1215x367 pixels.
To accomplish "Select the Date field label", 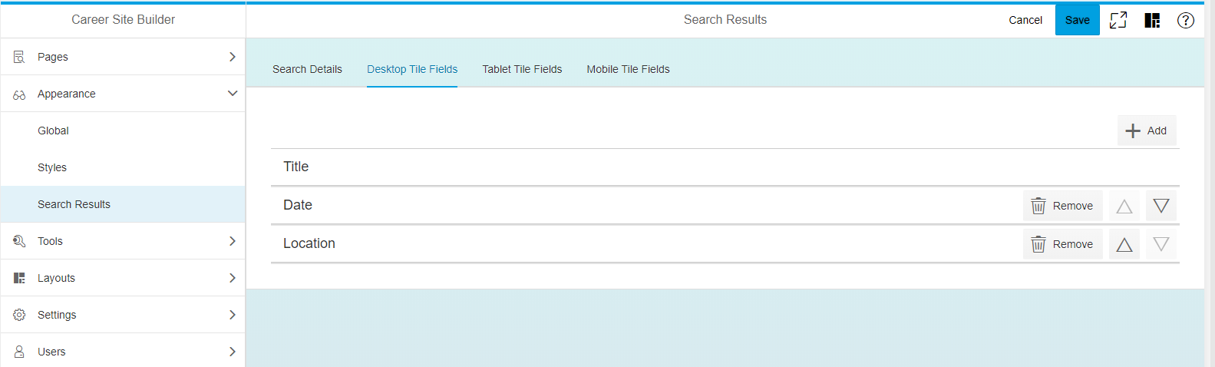I will [x=298, y=205].
